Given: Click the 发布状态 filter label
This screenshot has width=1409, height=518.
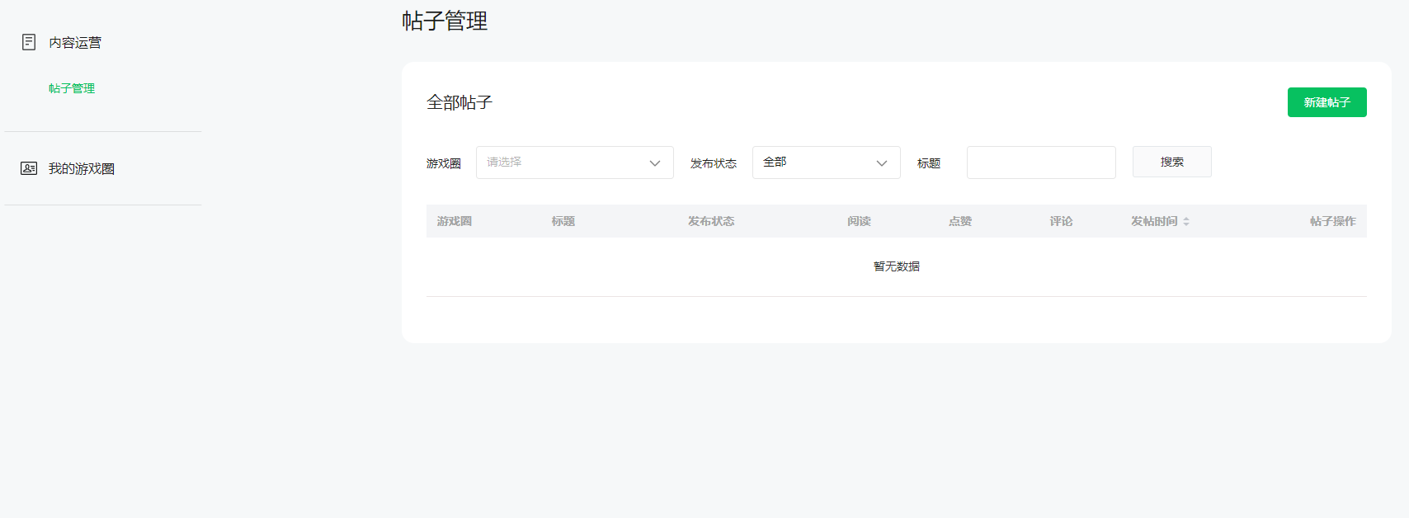Looking at the screenshot, I should point(714,163).
